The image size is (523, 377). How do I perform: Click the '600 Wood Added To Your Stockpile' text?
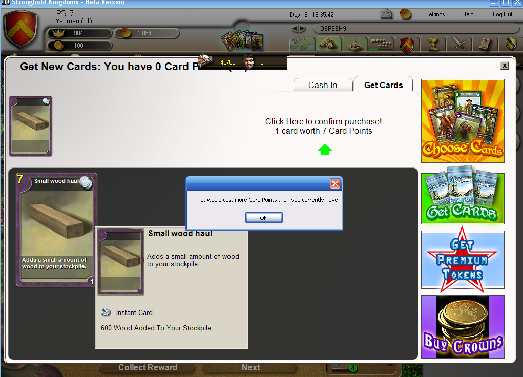tap(156, 328)
